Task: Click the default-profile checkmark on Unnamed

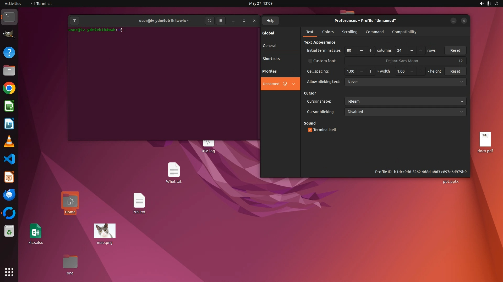Action: point(285,84)
